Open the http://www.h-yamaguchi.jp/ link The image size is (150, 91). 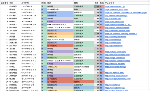tap(116, 15)
